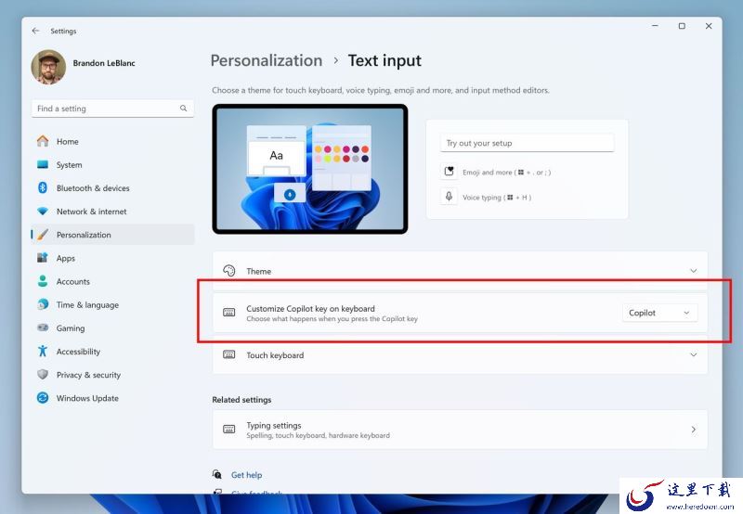Click the System monitor icon
The image size is (743, 514).
coord(43,164)
